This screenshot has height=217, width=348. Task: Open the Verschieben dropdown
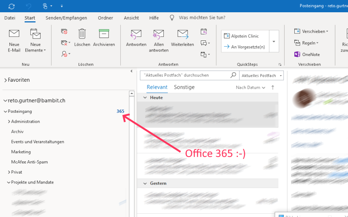pos(311,31)
